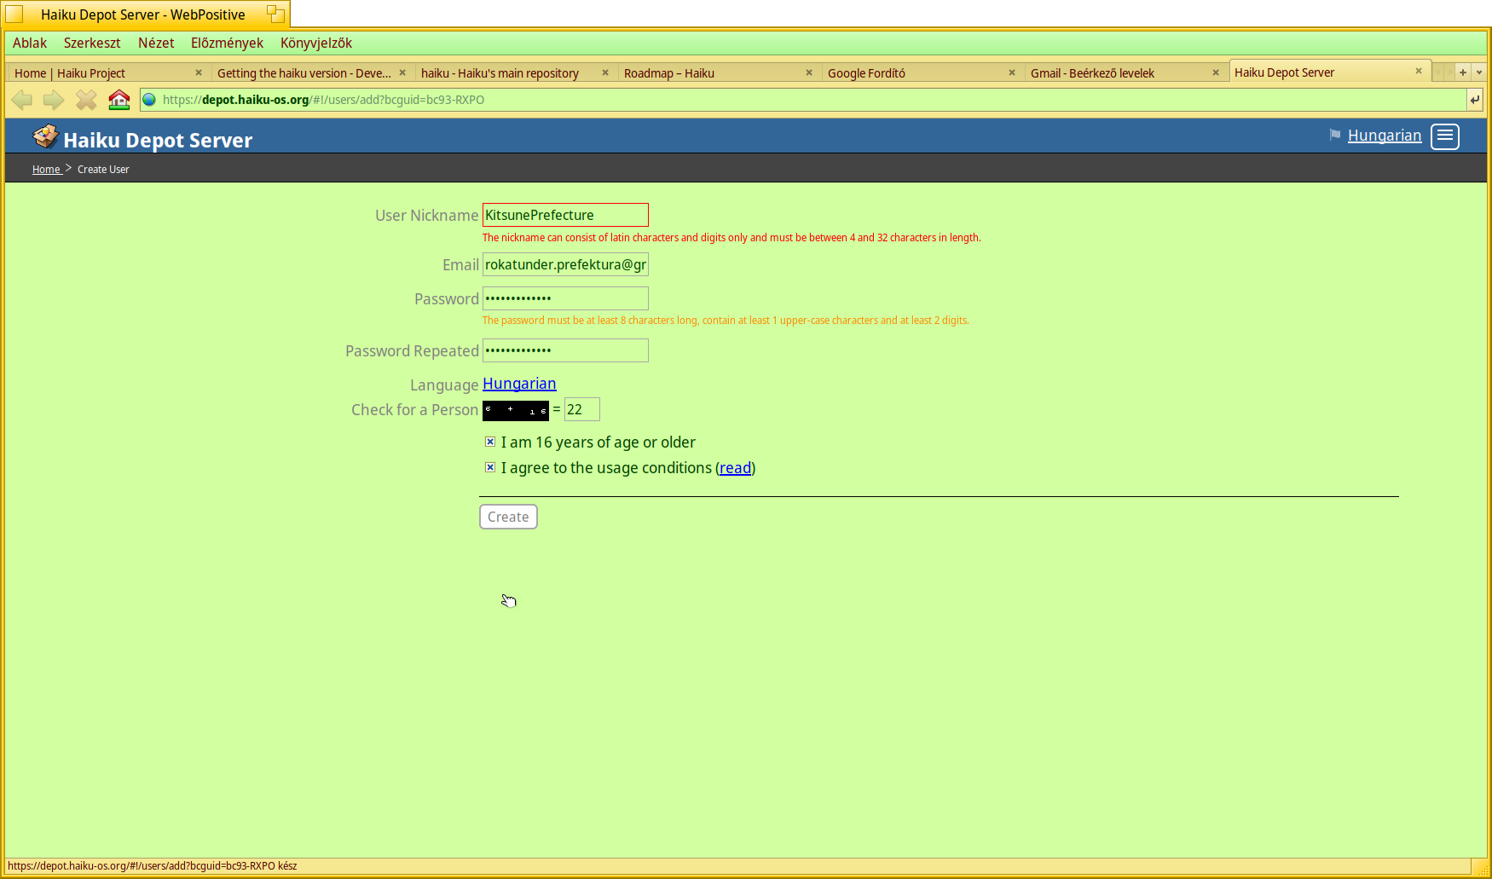The image size is (1492, 879).
Task: Click the Haiku Depot Server title
Action: 158,140
